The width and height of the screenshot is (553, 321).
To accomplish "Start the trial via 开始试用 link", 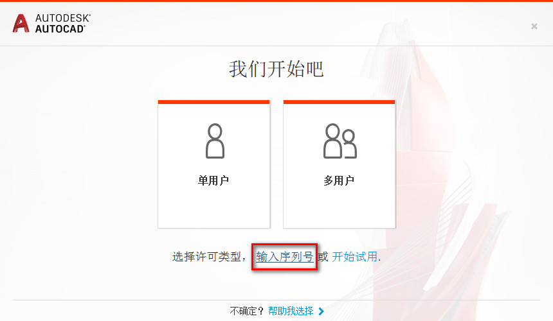I will [x=354, y=257].
